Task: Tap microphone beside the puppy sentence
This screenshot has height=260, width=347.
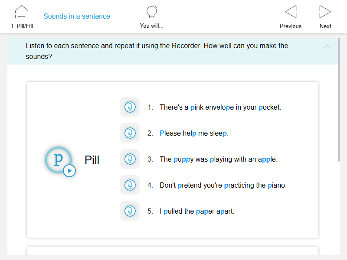Action: [x=130, y=159]
